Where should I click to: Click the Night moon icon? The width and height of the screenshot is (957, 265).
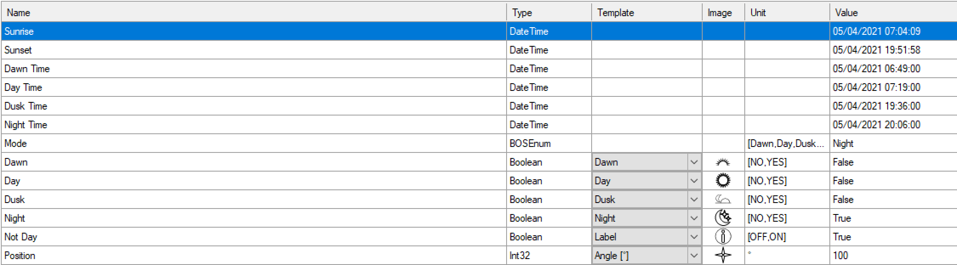point(723,218)
